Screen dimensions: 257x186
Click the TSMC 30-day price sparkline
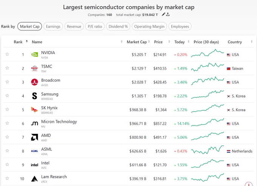[x=207, y=67]
